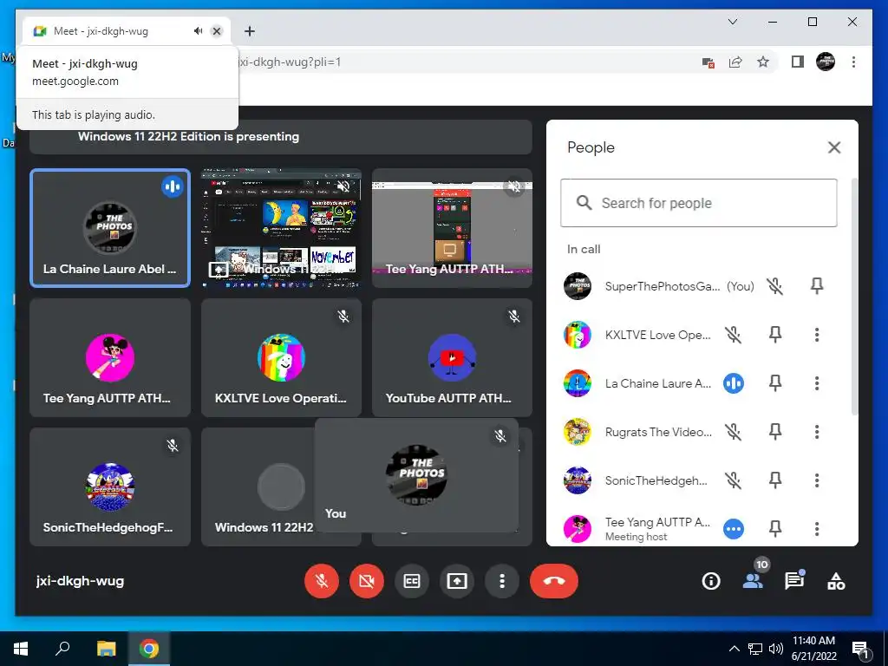Mute site via tab audio speaker icon

pyautogui.click(x=199, y=31)
